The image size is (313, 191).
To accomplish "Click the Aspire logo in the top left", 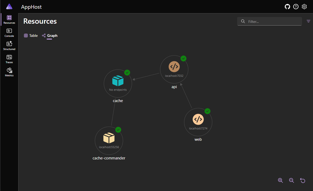I will (9, 6).
